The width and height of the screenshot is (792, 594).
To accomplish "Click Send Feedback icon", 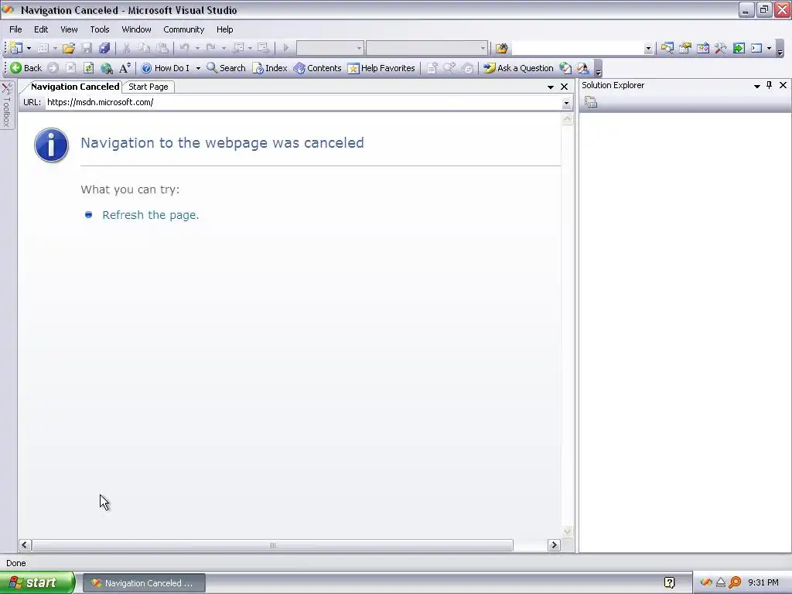I will pyautogui.click(x=583, y=68).
